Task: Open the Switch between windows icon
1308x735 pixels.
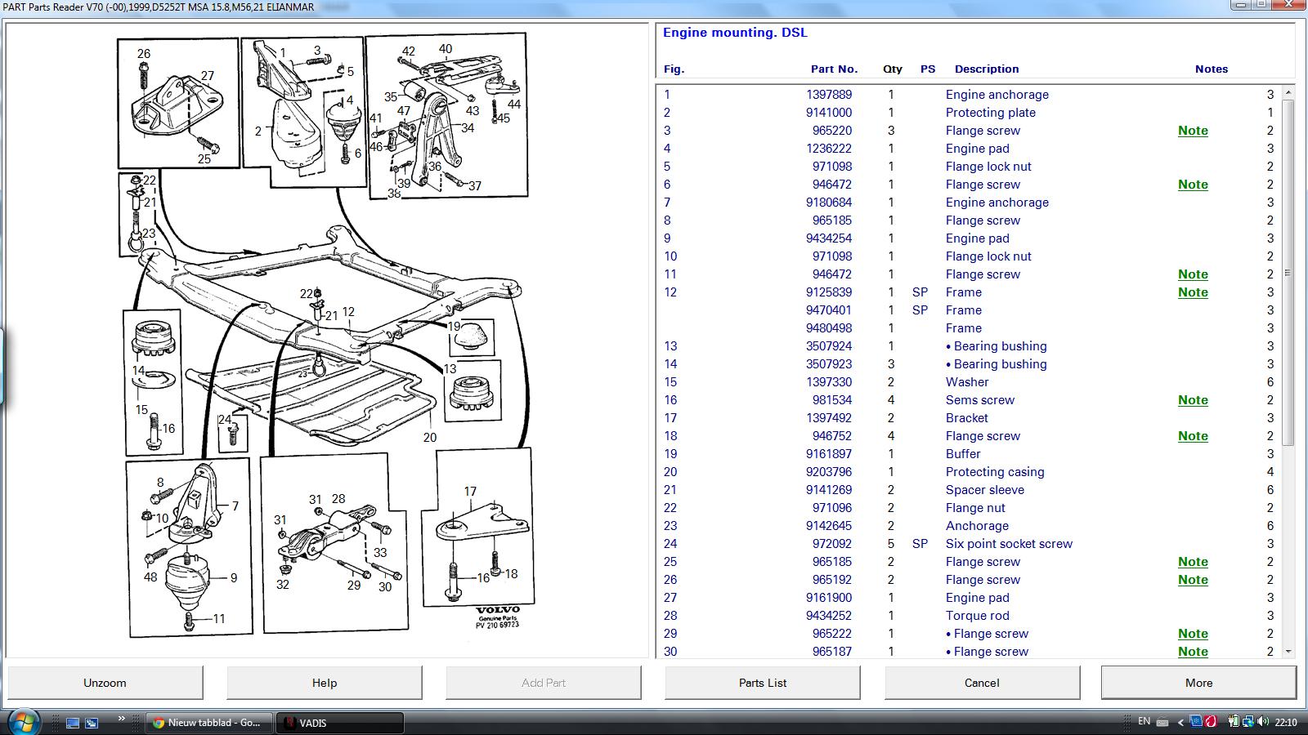Action: 92,723
